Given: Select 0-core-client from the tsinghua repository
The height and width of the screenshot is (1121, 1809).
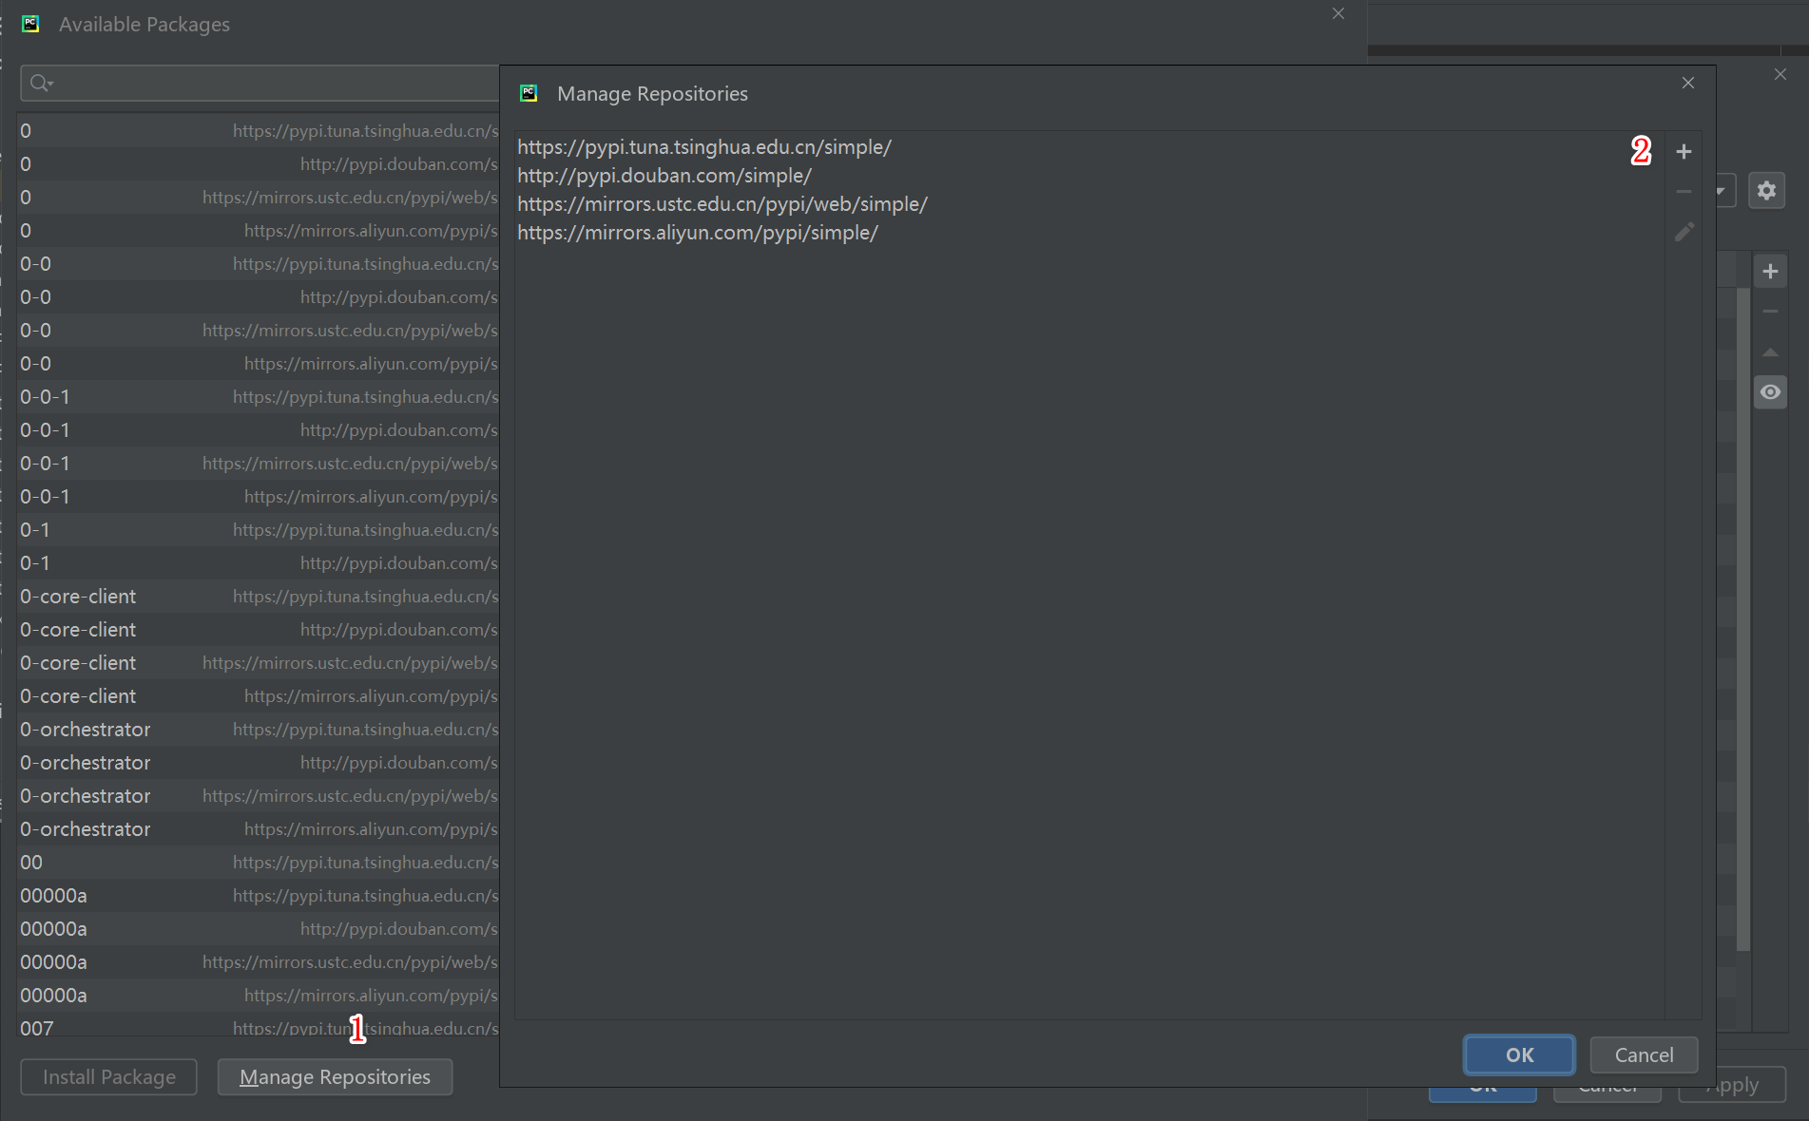Looking at the screenshot, I should click(x=259, y=597).
